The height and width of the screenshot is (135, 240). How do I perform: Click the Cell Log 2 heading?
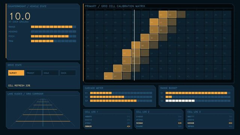[143, 112]
